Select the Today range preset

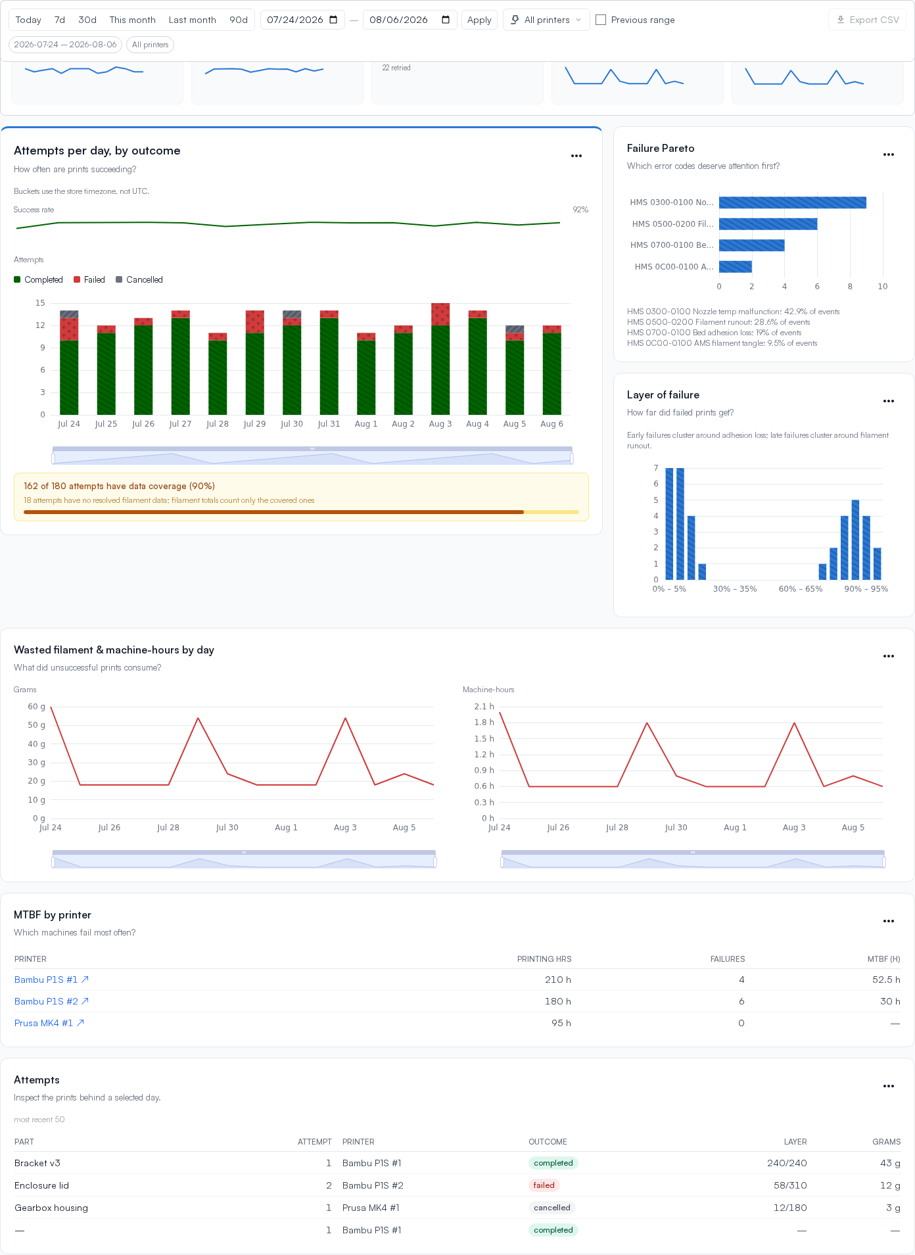pyautogui.click(x=28, y=20)
